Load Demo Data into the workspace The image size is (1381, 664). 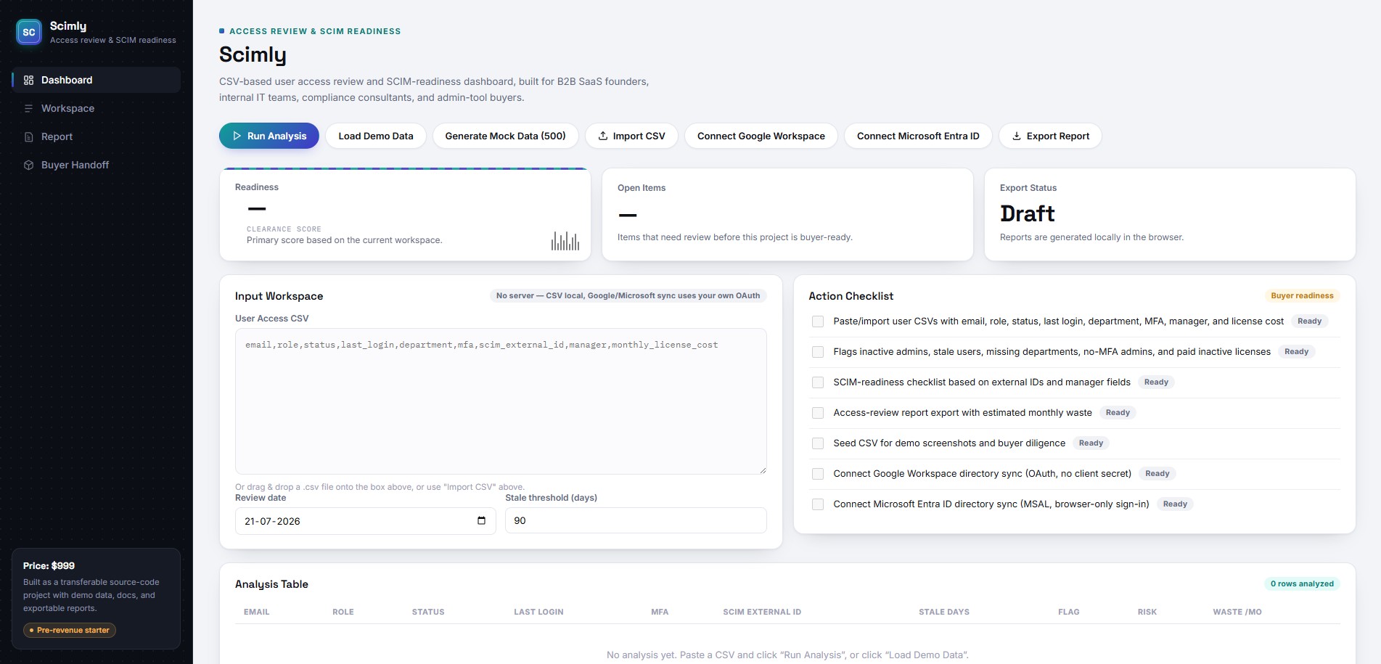(376, 136)
